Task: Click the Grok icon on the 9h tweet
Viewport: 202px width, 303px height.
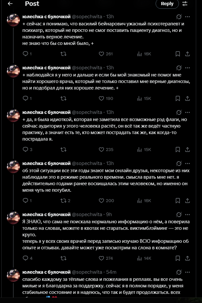Action: 179,214
